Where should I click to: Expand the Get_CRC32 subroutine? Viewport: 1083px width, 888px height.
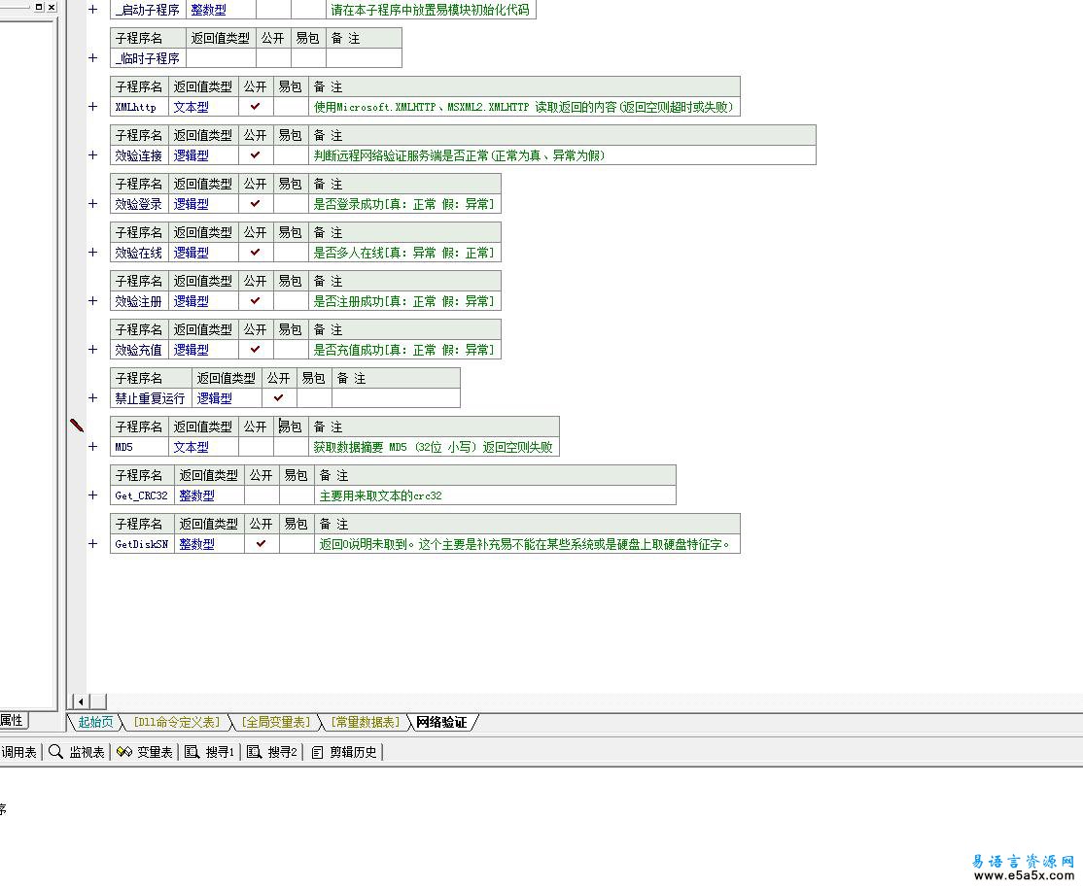click(93, 495)
